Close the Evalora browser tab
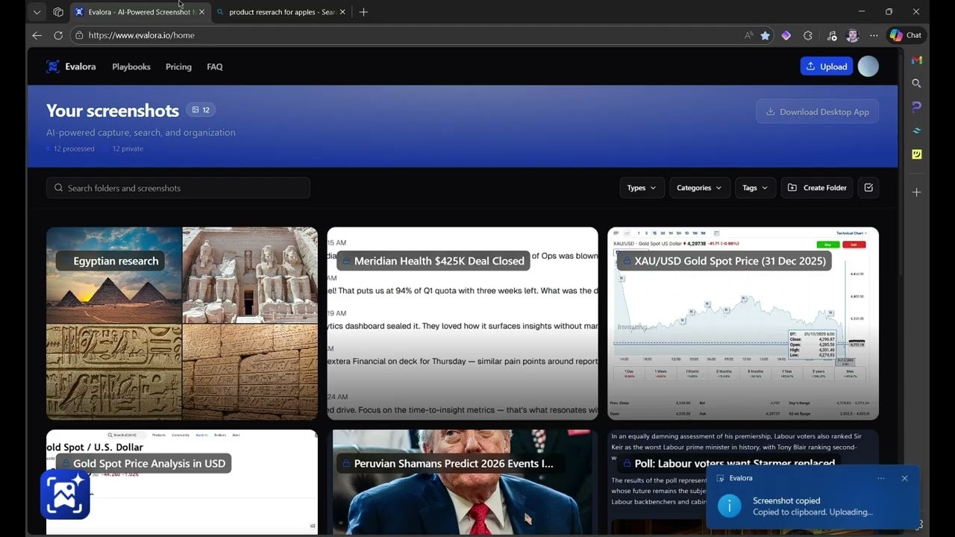 point(201,12)
